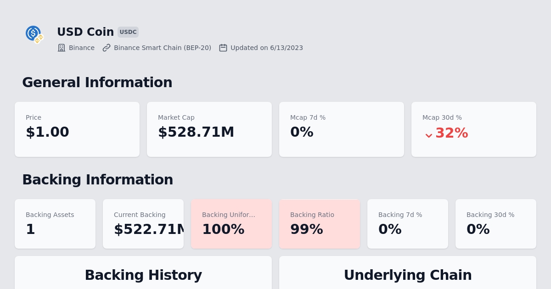The width and height of the screenshot is (551, 289).
Task: Click the building icon before the Binance label
Action: coord(62,48)
